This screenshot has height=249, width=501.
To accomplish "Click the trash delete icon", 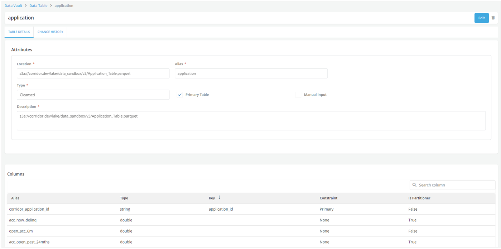I will pos(493,18).
